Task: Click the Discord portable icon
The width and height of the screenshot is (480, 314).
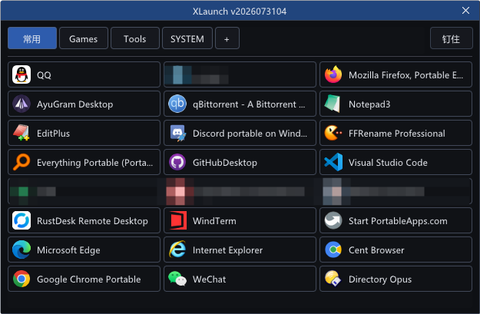Action: click(x=177, y=133)
